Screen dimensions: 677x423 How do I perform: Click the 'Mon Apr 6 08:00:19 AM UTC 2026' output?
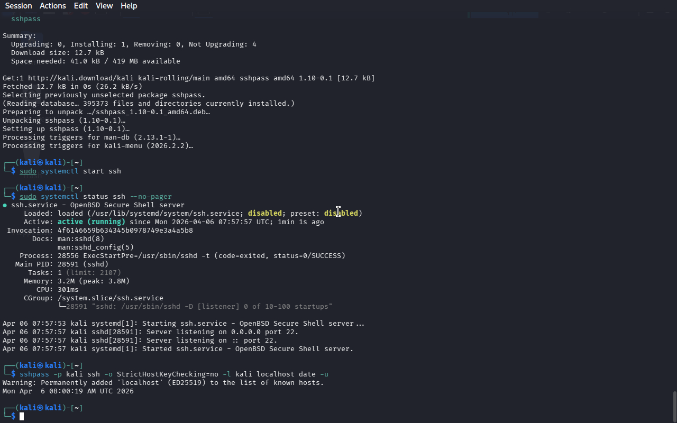pos(68,391)
